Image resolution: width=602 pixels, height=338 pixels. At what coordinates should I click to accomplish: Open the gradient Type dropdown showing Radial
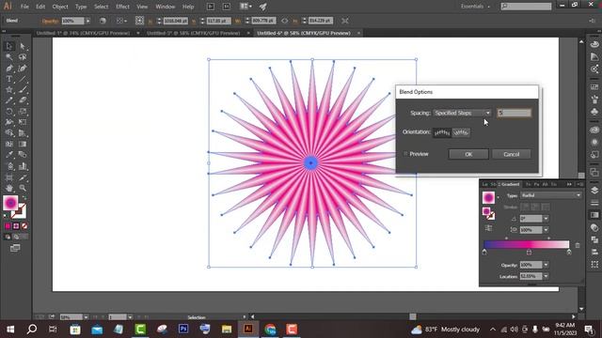coord(550,195)
